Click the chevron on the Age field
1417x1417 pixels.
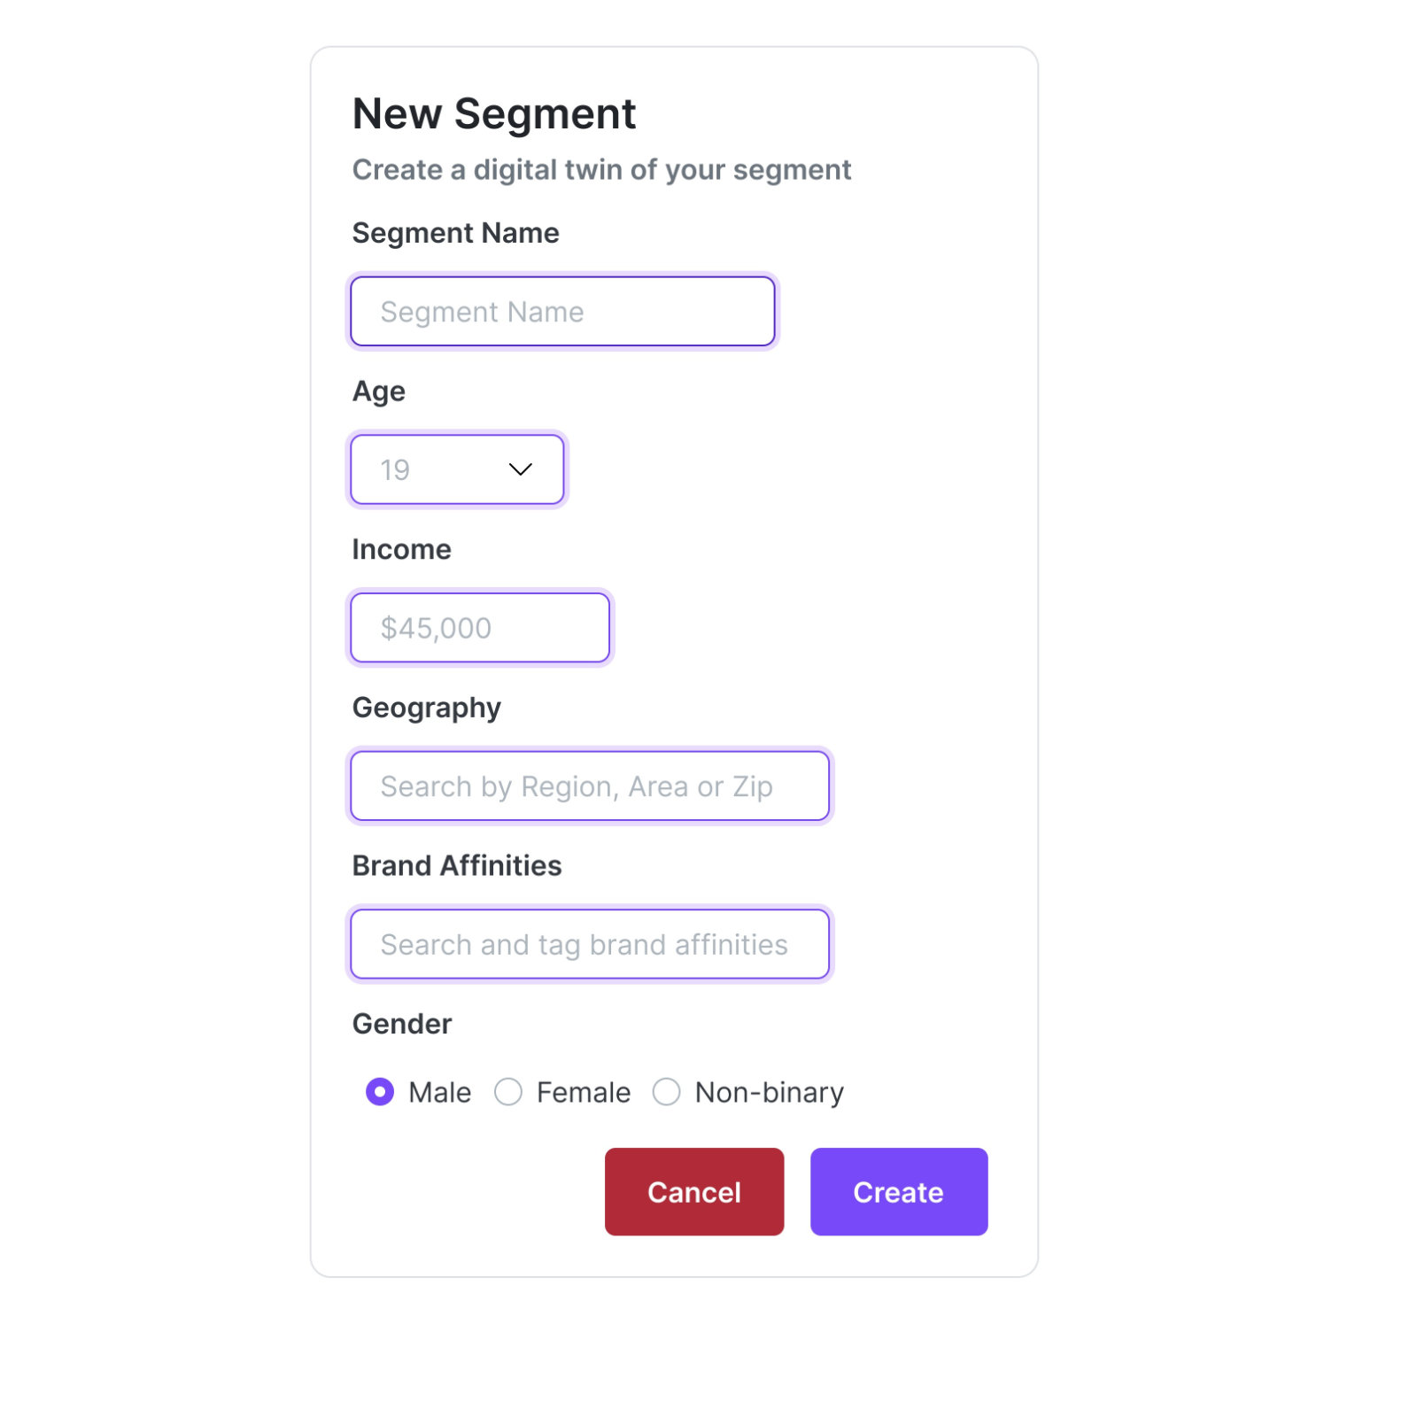pyautogui.click(x=521, y=469)
